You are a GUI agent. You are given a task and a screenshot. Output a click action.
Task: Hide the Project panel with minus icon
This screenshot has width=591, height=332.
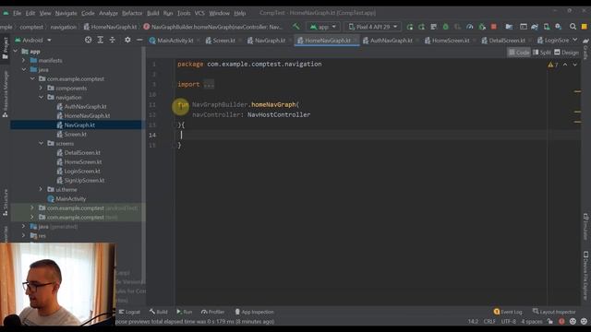click(139, 40)
